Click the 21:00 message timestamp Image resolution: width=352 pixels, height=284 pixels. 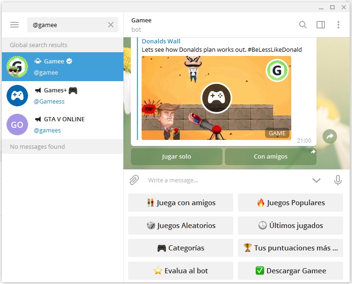[x=304, y=141]
